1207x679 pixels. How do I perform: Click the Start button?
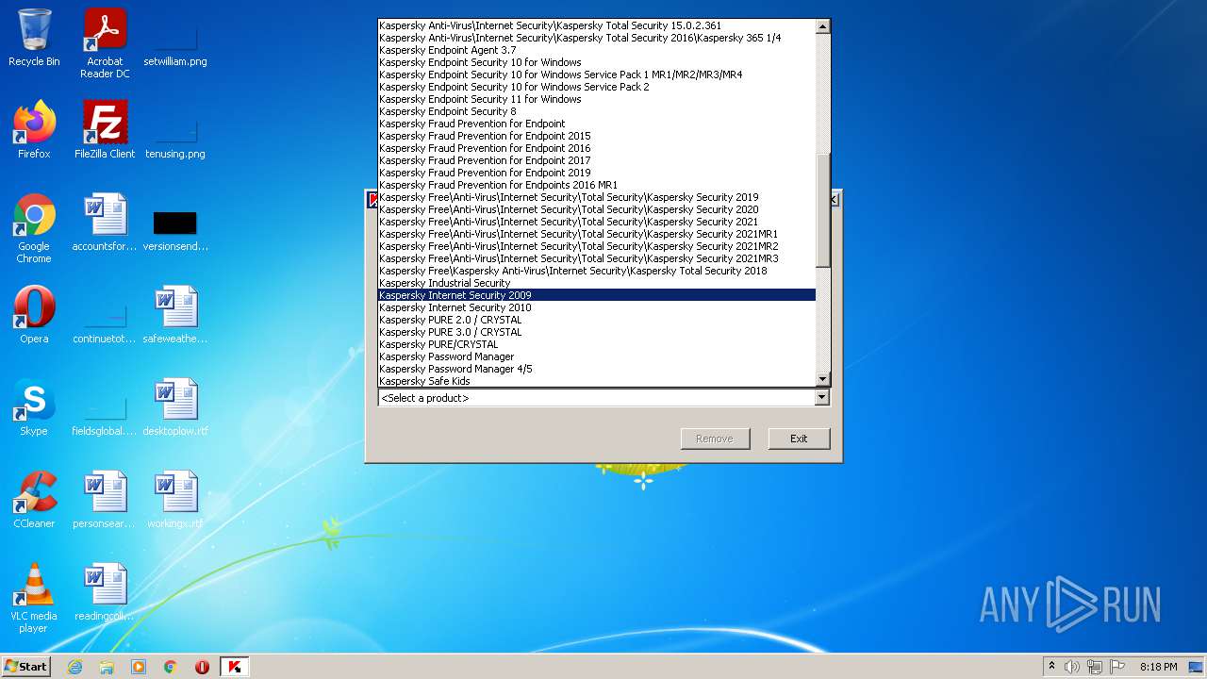click(26, 667)
